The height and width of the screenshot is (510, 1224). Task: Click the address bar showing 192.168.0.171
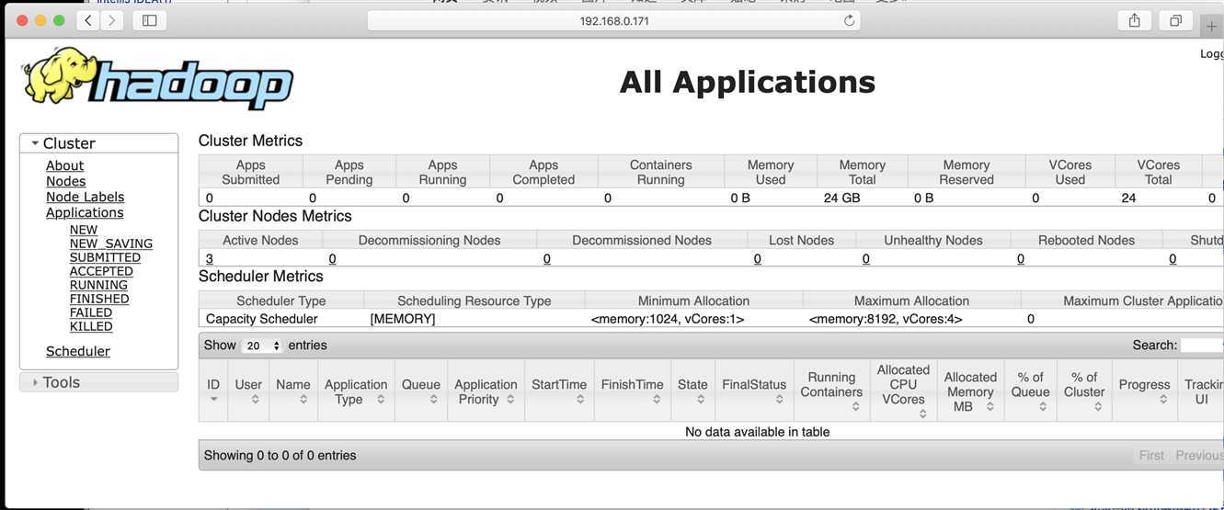[614, 20]
